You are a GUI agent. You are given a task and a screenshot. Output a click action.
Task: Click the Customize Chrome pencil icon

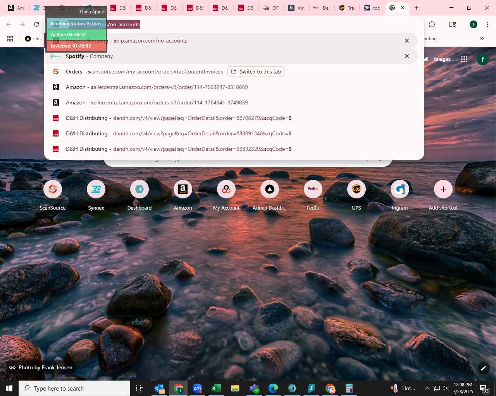point(483,368)
